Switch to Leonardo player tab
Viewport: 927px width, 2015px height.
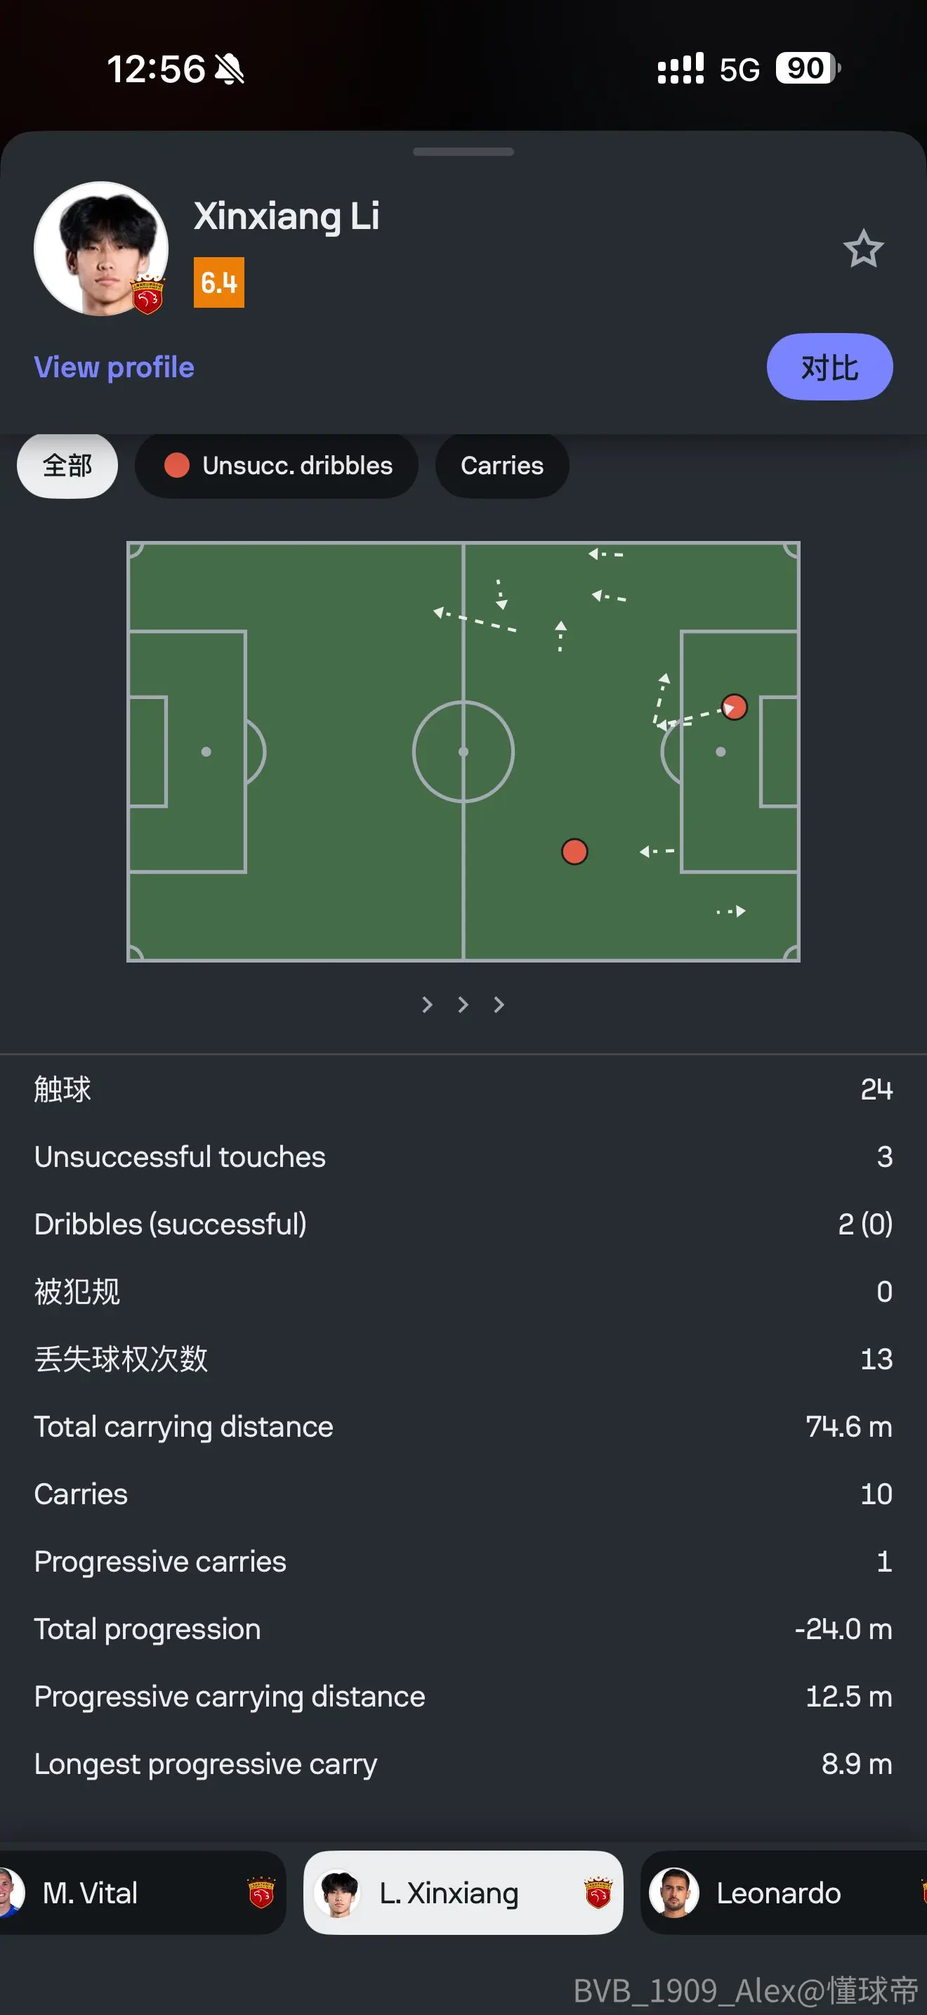(x=784, y=1893)
